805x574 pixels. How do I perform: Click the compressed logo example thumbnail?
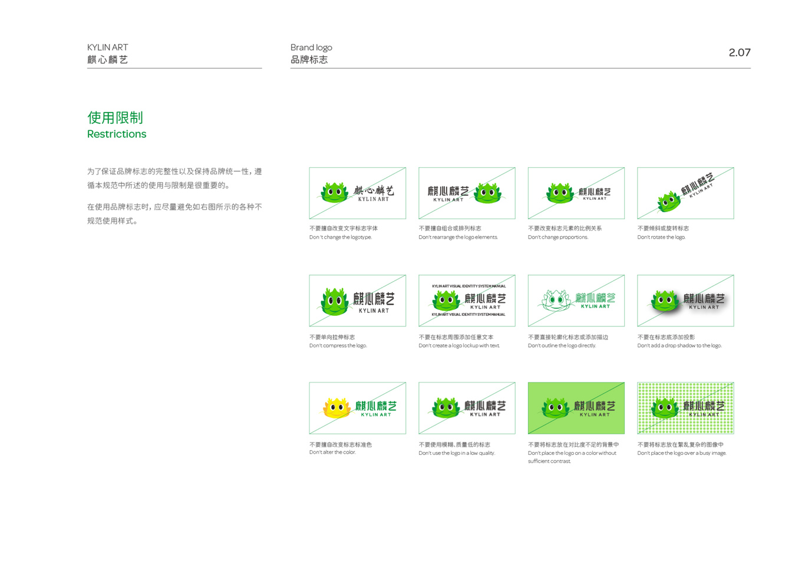pos(357,301)
